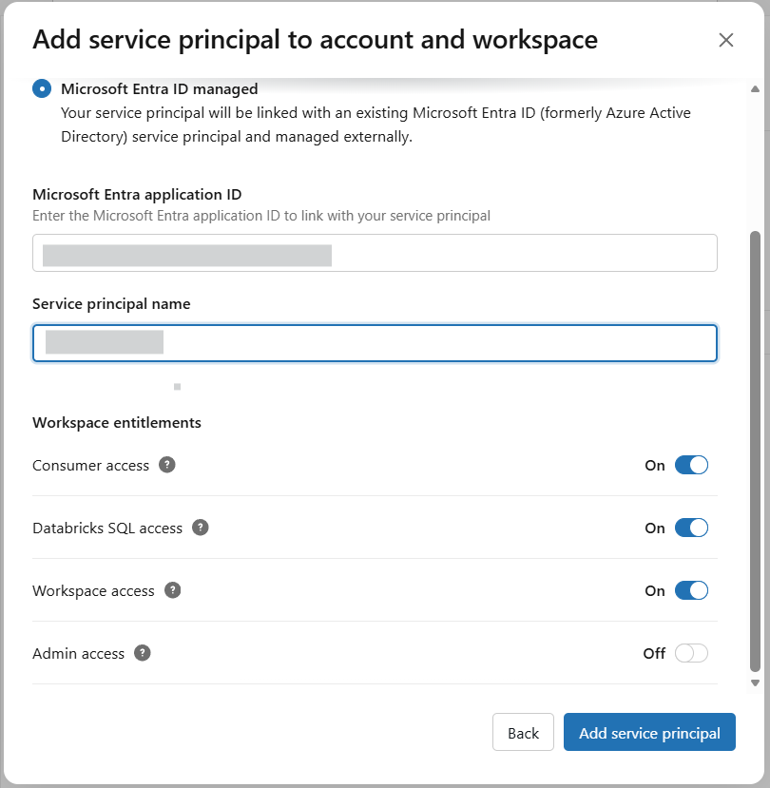Click the Workspace access label
This screenshot has width=770, height=788.
93,591
